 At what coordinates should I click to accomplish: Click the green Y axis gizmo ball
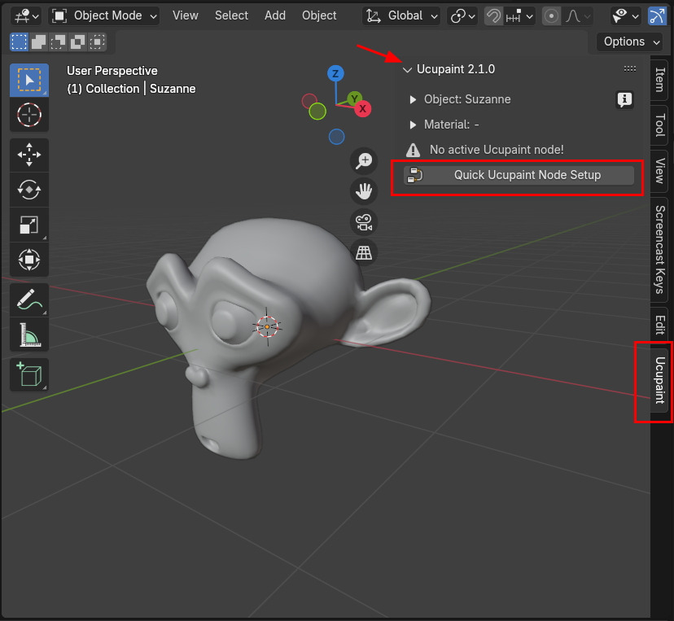click(x=354, y=98)
